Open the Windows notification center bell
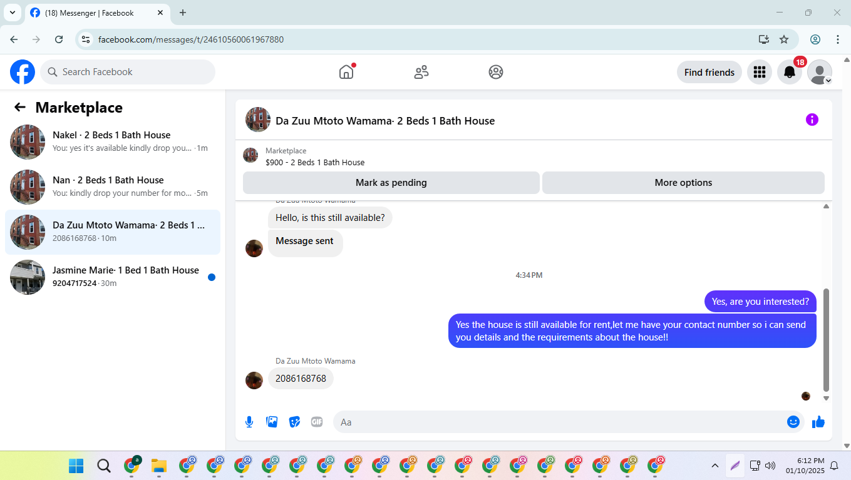The image size is (851, 480). coord(834,466)
